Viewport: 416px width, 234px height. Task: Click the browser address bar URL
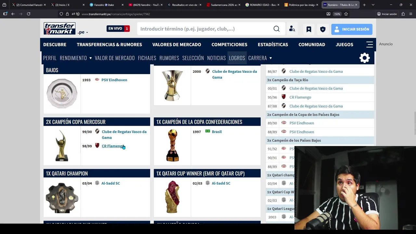click(116, 14)
